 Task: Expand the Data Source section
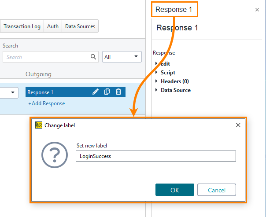coord(156,90)
